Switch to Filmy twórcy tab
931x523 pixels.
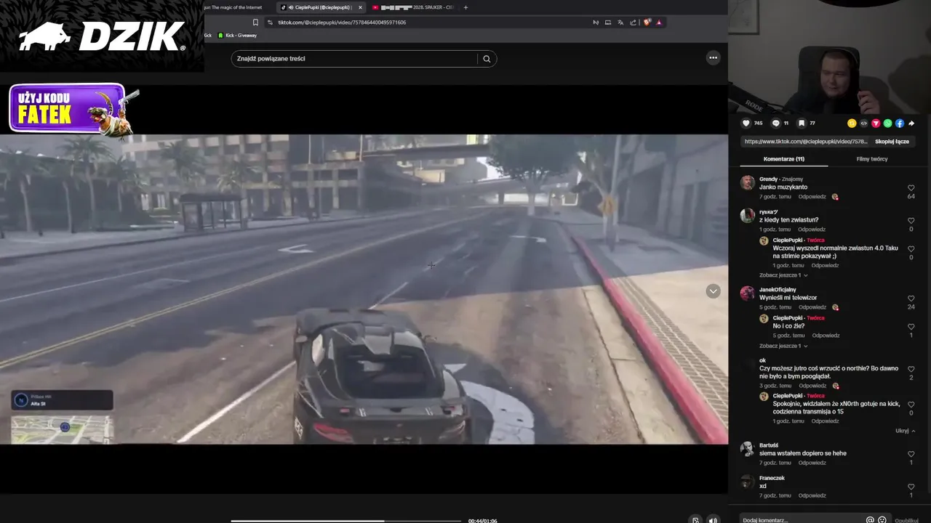point(872,159)
